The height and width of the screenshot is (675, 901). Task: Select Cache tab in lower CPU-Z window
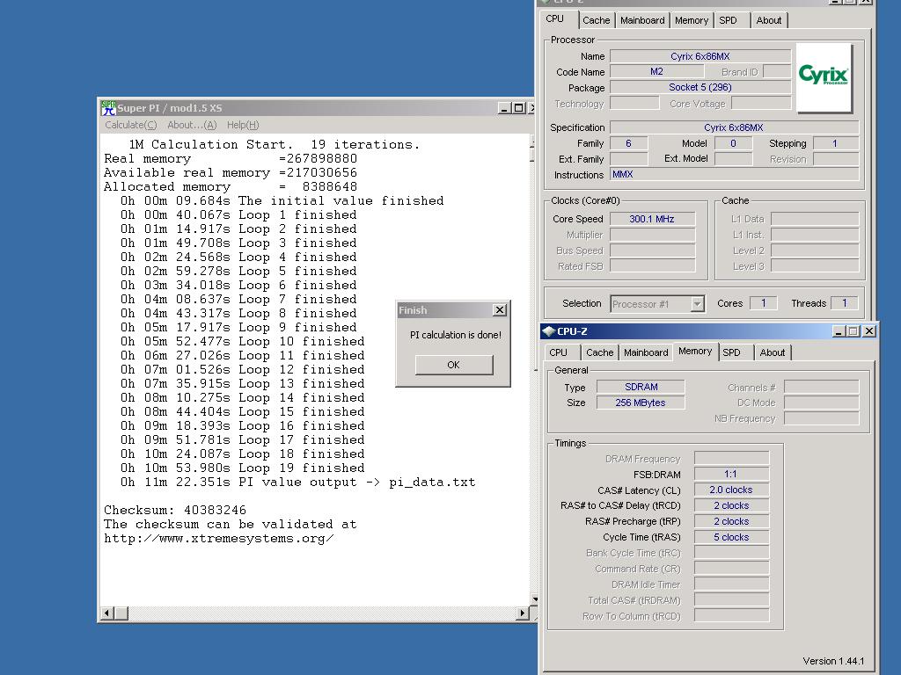(x=599, y=352)
